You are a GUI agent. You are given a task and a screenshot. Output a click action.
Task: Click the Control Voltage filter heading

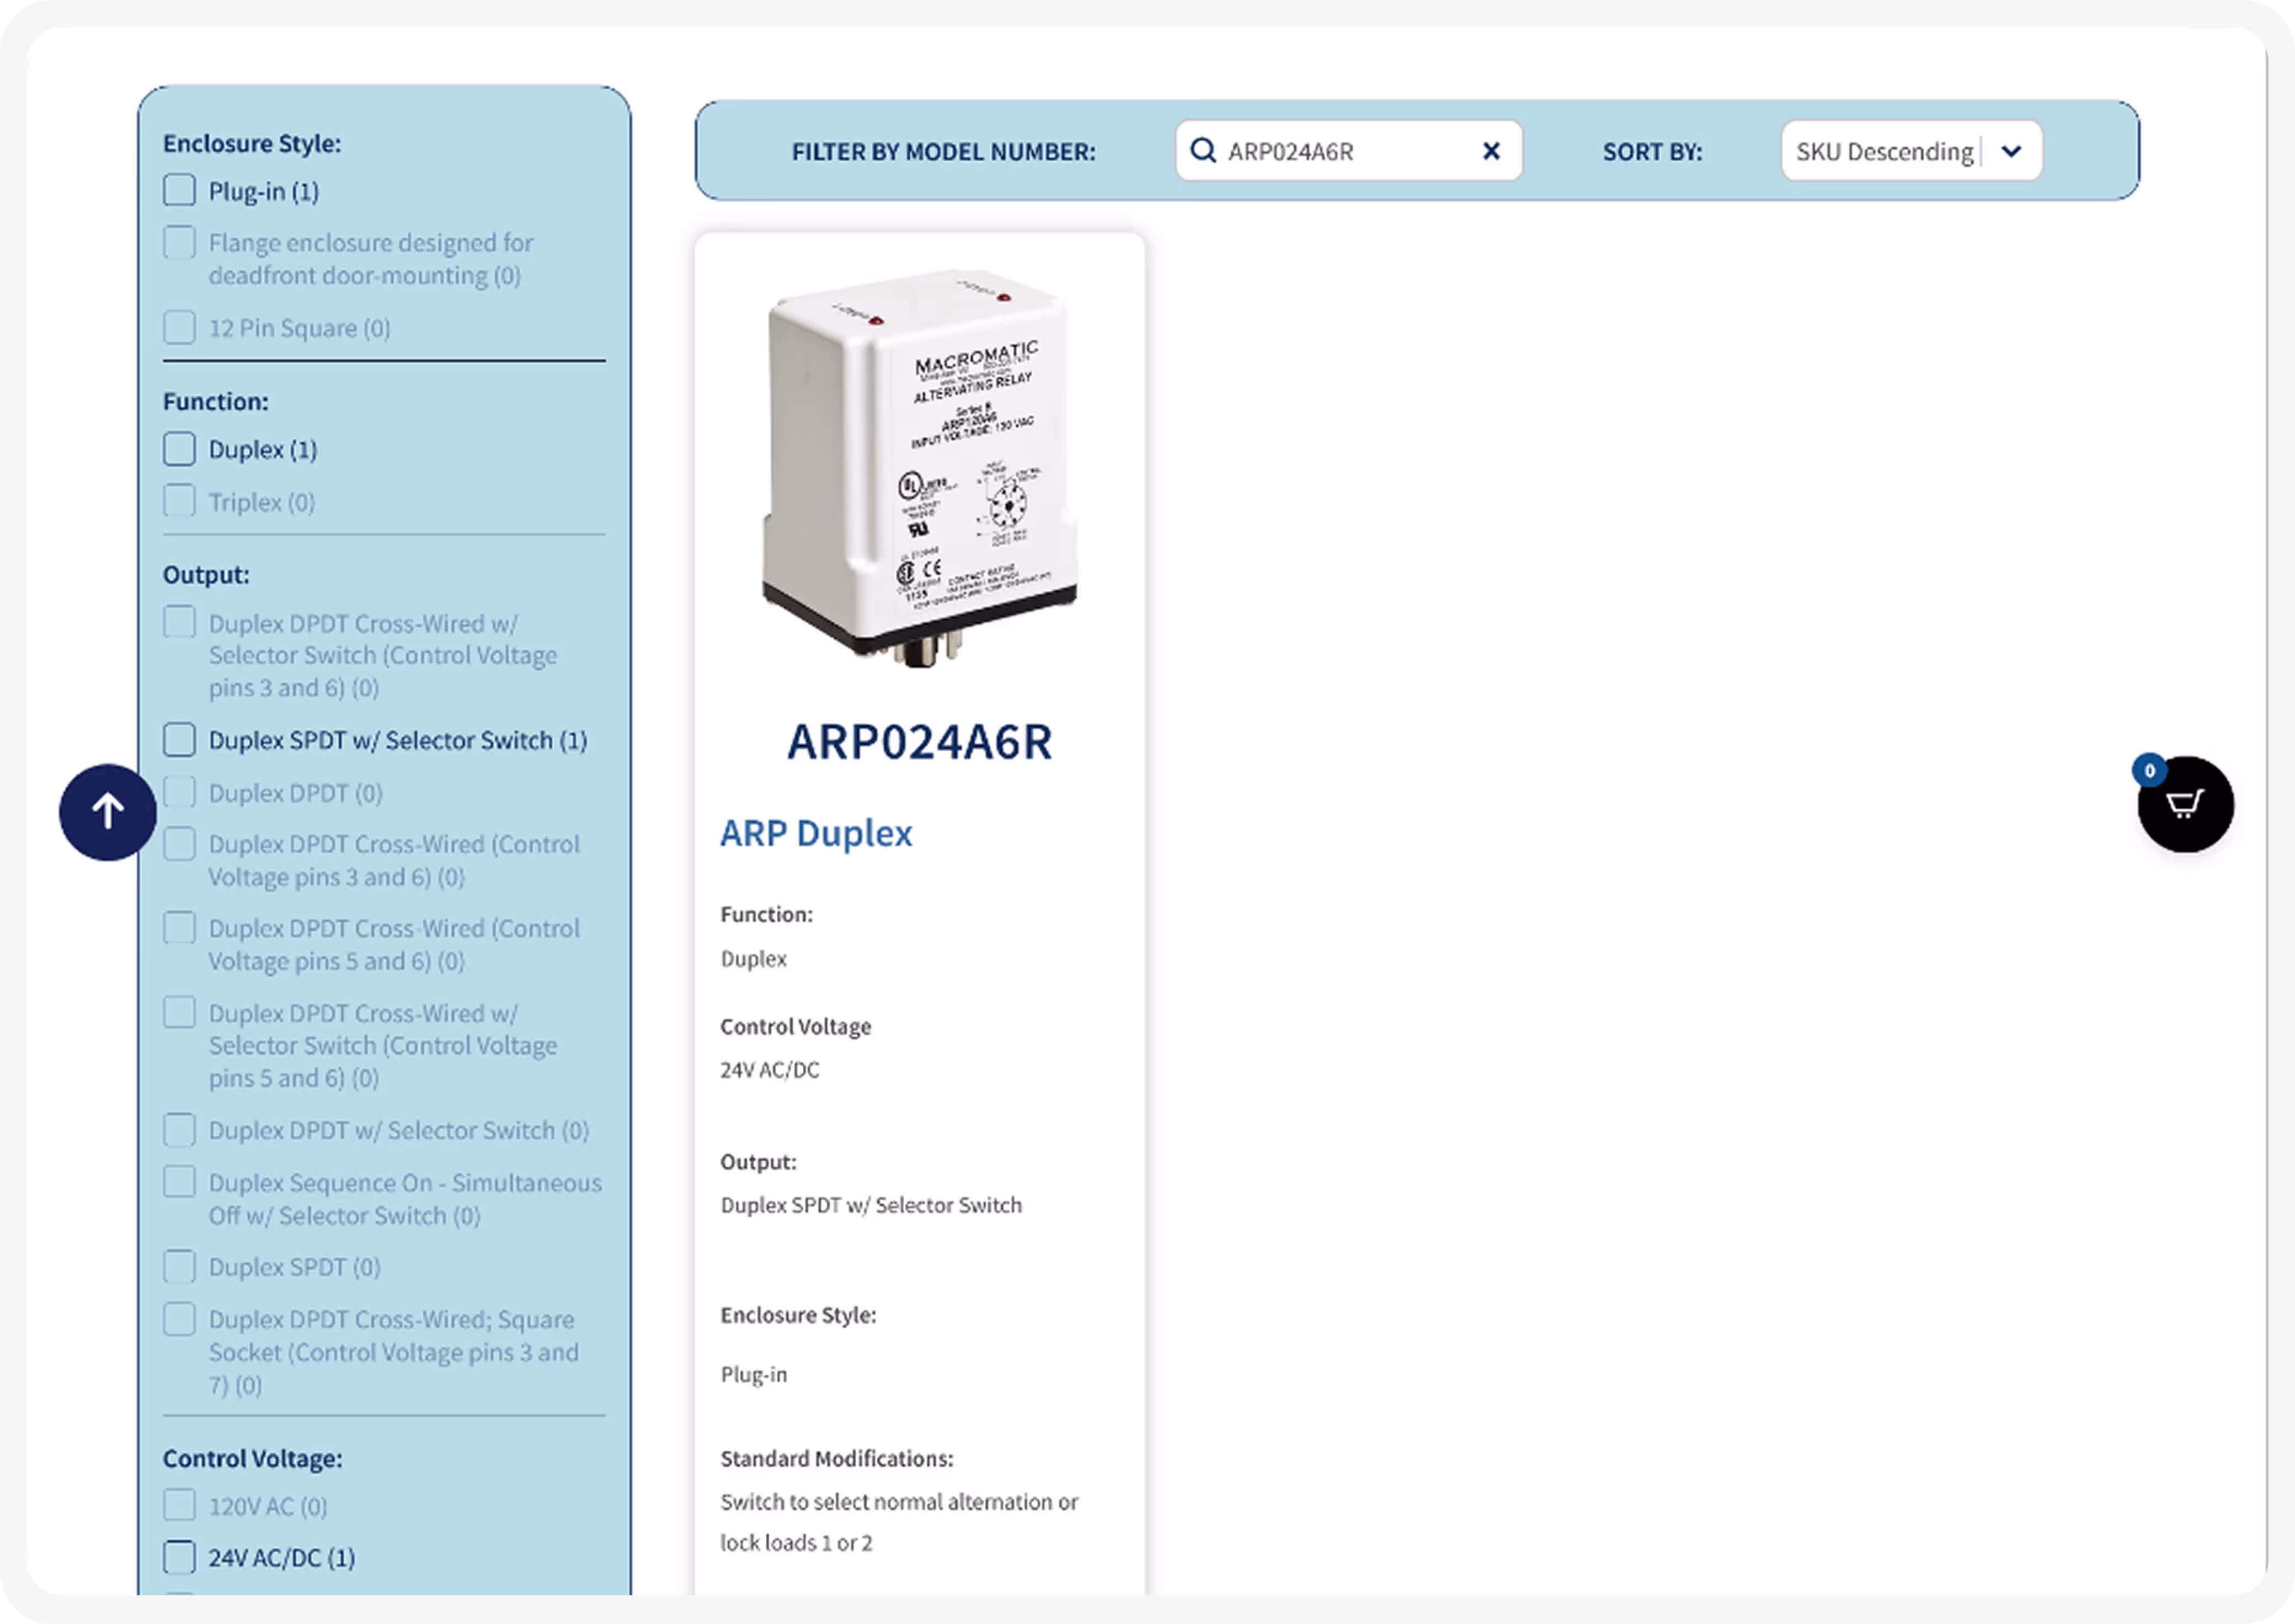252,1458
